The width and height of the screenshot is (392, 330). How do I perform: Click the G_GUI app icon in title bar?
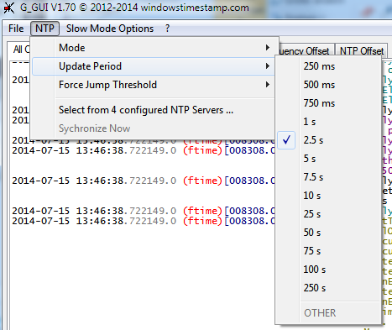tap(8, 8)
